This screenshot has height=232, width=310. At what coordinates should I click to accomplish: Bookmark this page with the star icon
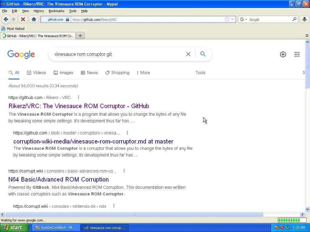coord(226,19)
